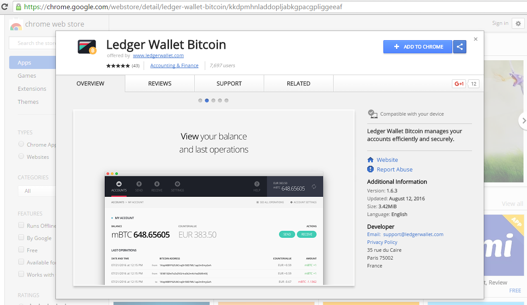
Task: Select Apps in the sidebar
Action: coord(33,62)
